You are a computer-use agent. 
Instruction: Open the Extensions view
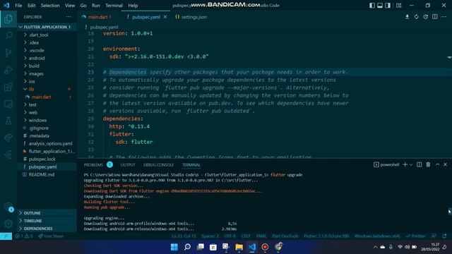coord(8,87)
